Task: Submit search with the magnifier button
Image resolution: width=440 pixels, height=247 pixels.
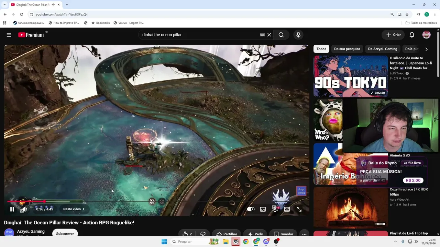Action: (x=281, y=35)
